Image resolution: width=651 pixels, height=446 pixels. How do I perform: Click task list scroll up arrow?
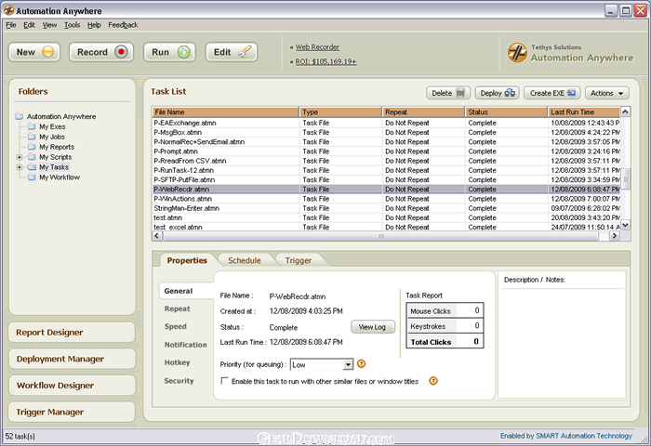pyautogui.click(x=625, y=111)
